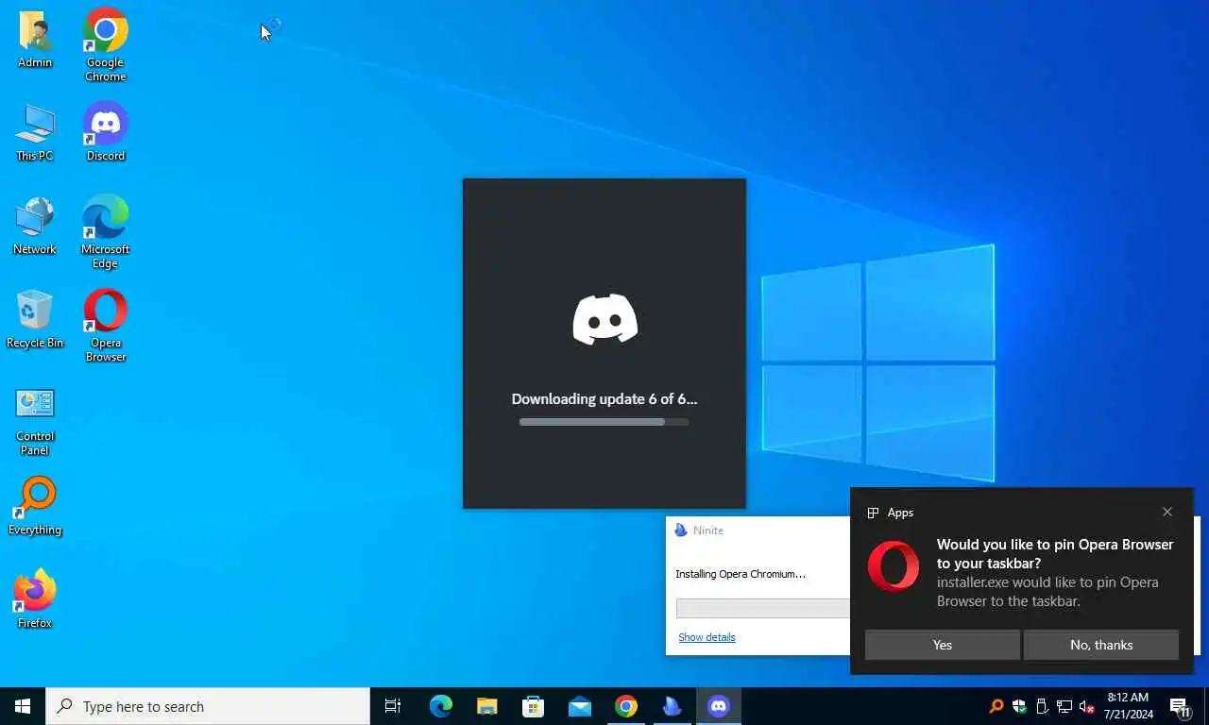This screenshot has height=725, width=1209.
Task: Launch Google Chrome from the desktop
Action: coord(106,44)
